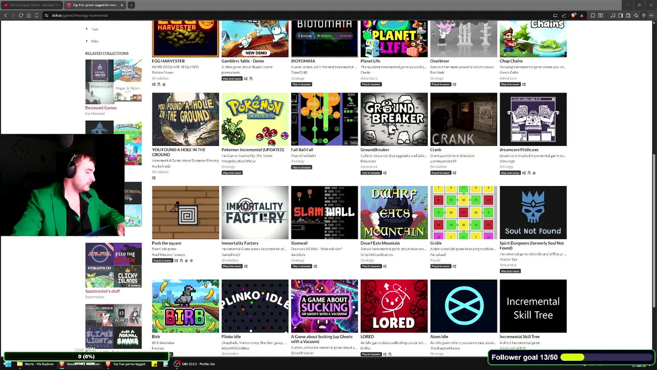The image size is (657, 370).
Task: Bookmark this page with the bookmark icon
Action: 36,15
